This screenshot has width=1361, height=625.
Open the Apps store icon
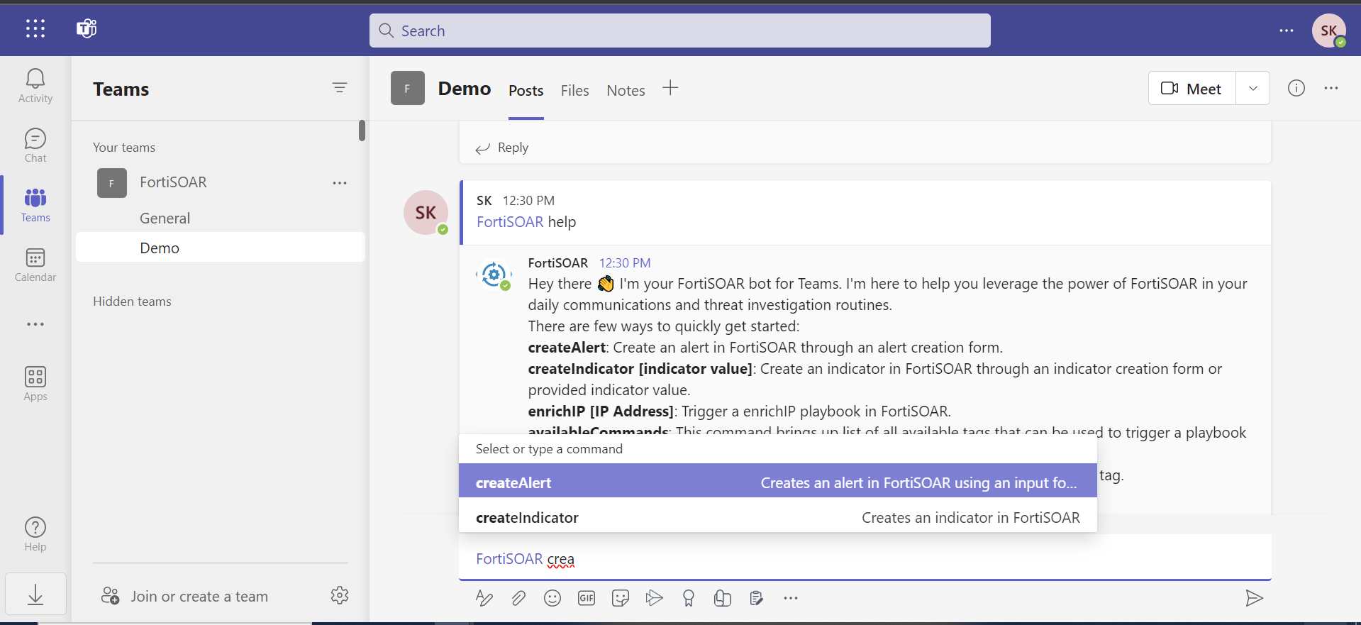35,384
